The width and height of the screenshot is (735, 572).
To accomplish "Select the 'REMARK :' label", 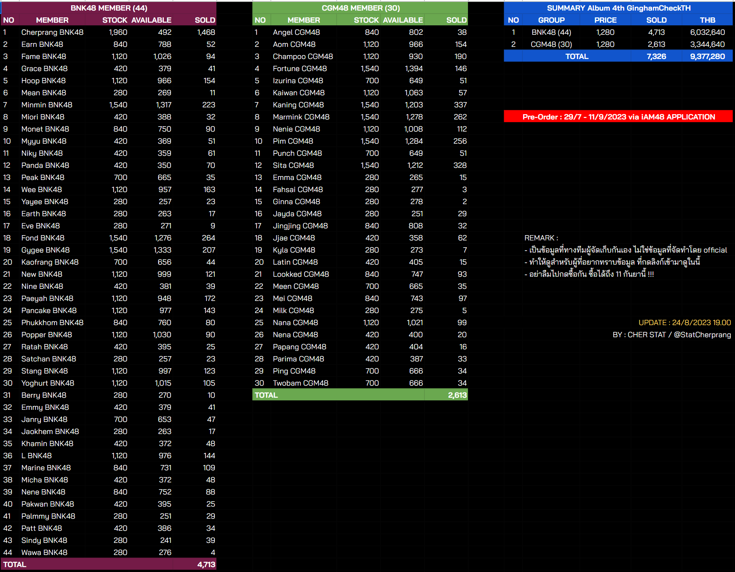I will point(541,238).
